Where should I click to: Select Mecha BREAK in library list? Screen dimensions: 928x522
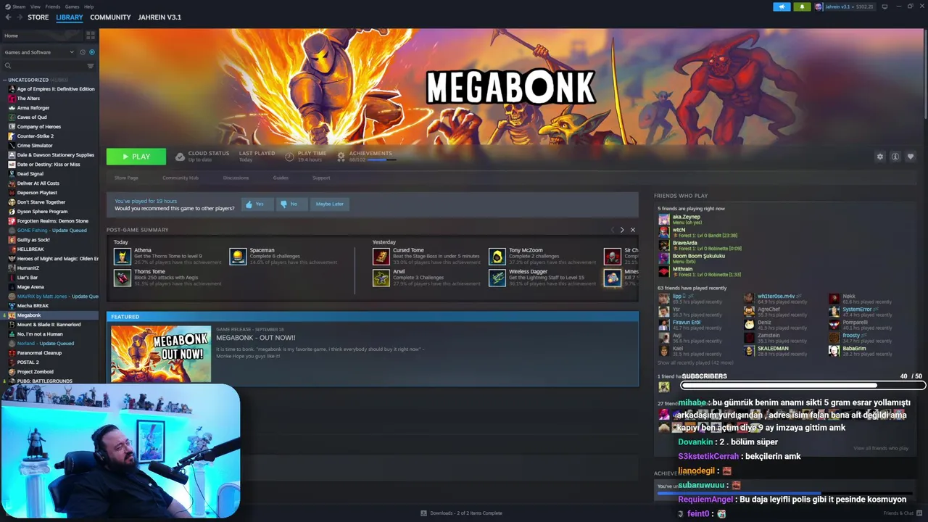tap(33, 306)
